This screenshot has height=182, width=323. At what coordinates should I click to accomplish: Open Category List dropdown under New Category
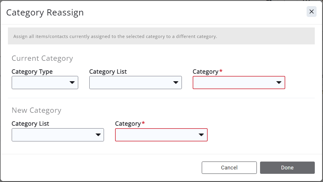click(x=54, y=135)
